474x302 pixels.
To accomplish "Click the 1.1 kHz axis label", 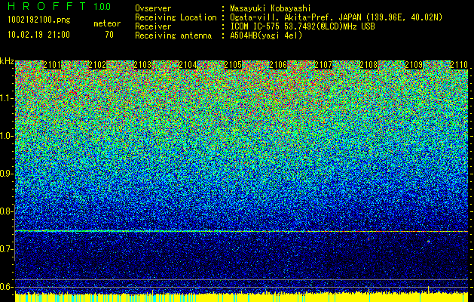I will tap(5, 98).
